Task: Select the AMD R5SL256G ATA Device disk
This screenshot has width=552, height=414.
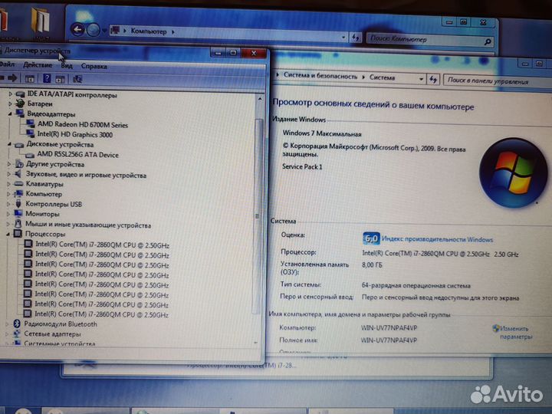Action: (x=77, y=154)
